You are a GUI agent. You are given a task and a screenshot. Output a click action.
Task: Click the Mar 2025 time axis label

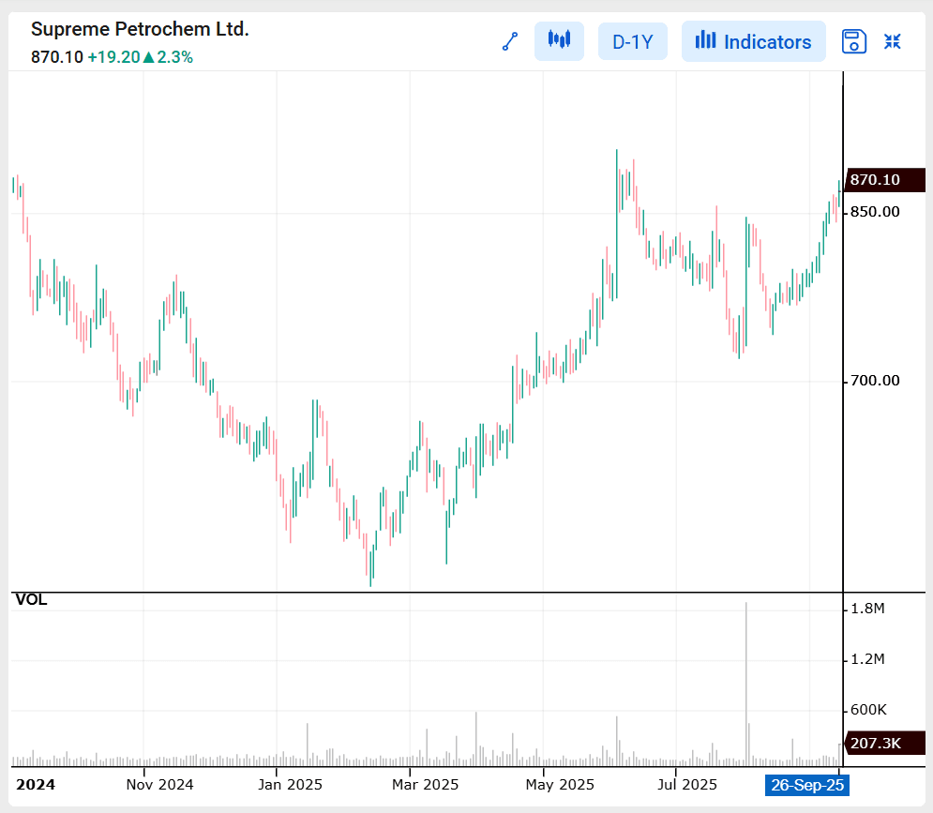click(x=425, y=785)
